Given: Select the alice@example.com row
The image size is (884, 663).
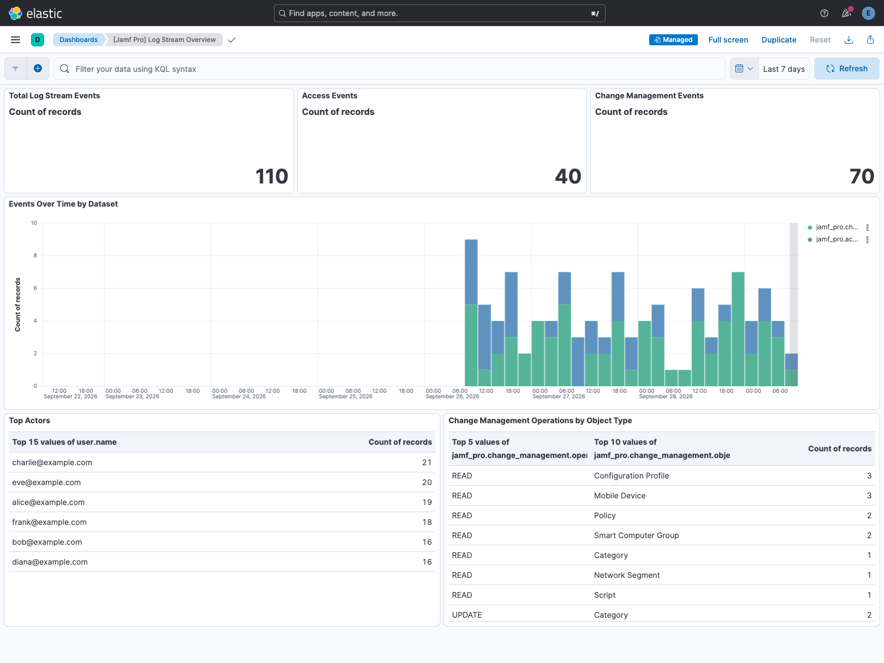Looking at the screenshot, I should tap(222, 502).
